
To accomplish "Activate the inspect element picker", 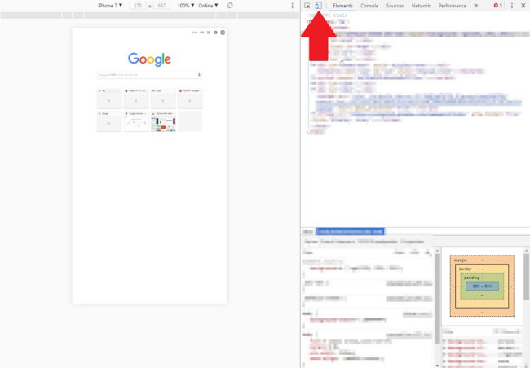I will (x=307, y=6).
